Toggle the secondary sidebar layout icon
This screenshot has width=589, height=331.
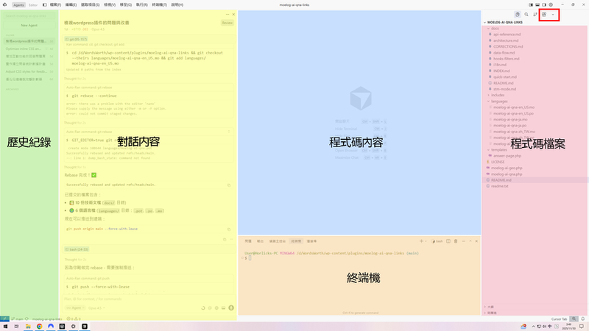pyautogui.click(x=544, y=5)
